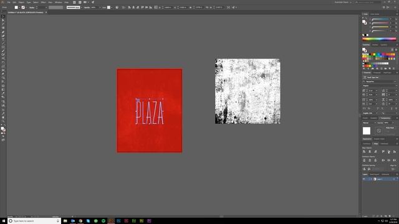Click the Make Mask button
Image resolution: width=399 pixels, height=224 pixels.
click(x=390, y=128)
